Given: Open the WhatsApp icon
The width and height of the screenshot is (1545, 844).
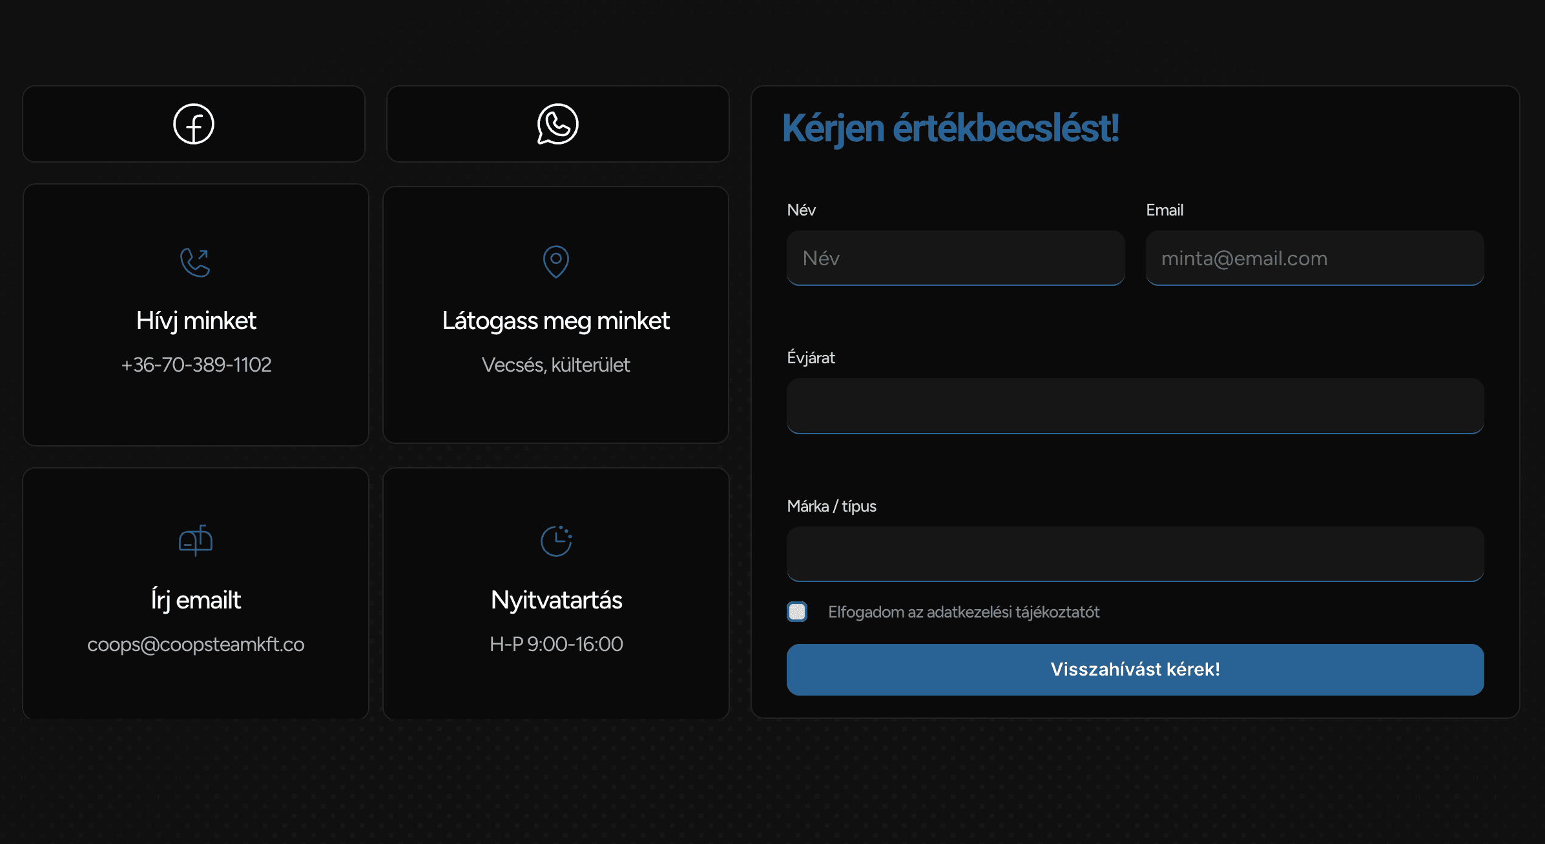Looking at the screenshot, I should pyautogui.click(x=557, y=124).
